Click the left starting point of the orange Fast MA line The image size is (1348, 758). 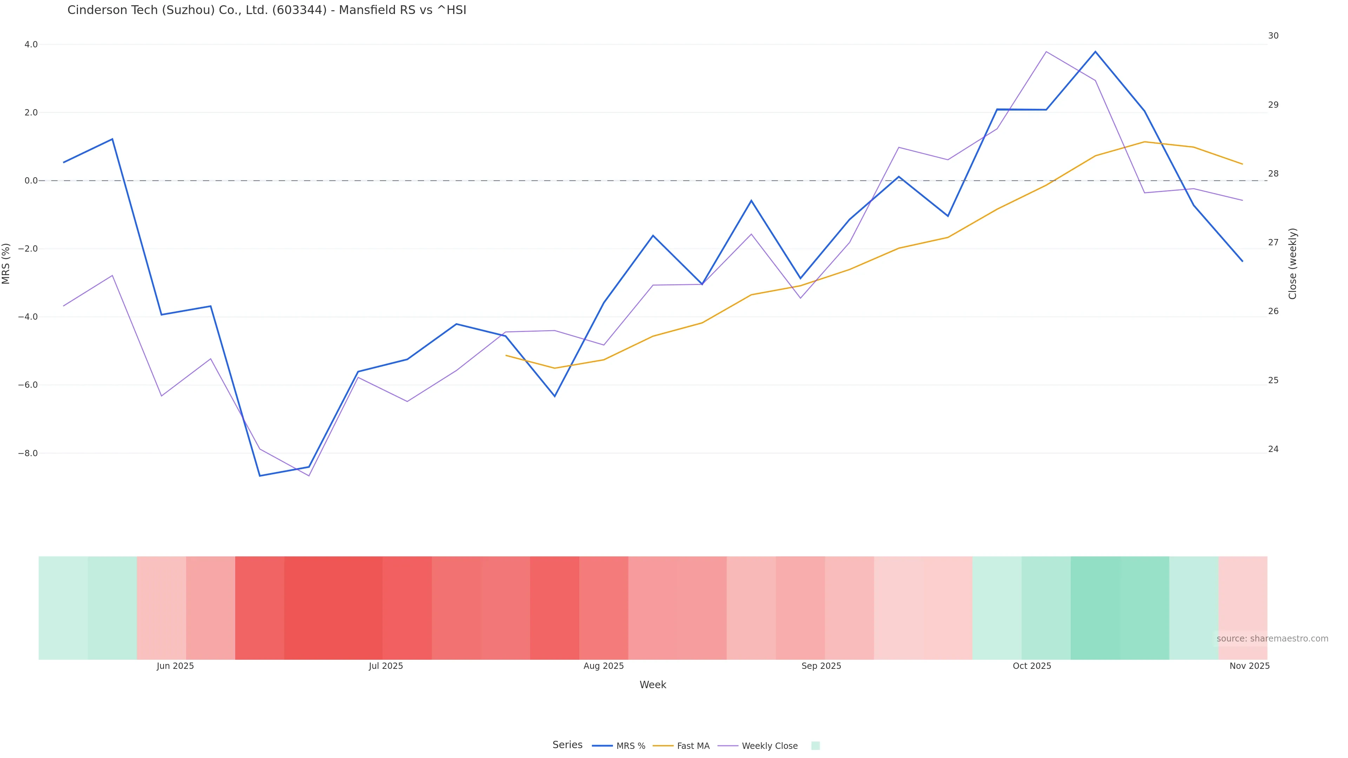[x=505, y=355]
